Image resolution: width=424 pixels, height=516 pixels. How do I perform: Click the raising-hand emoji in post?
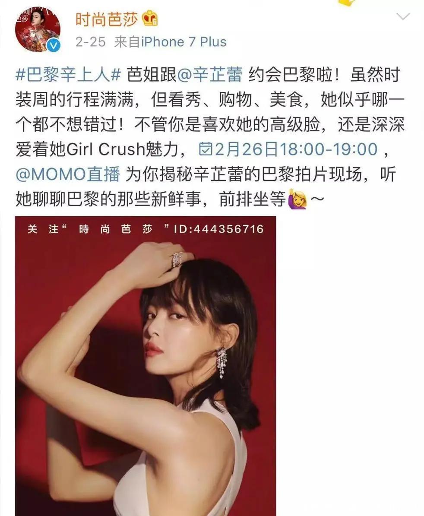pos(297,199)
